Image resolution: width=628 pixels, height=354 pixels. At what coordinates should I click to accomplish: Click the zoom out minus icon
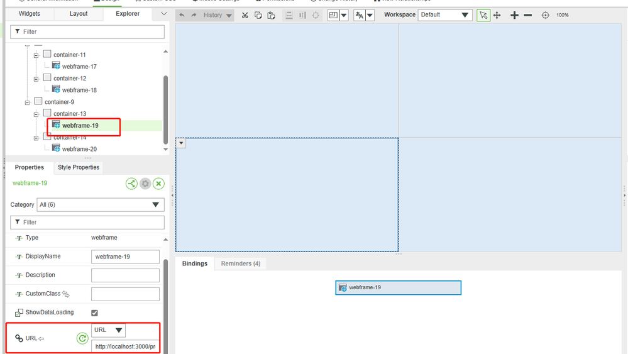[528, 15]
